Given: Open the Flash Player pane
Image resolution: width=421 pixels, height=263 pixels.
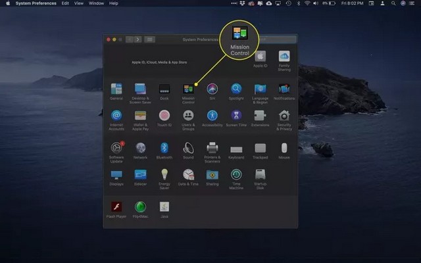Looking at the screenshot, I should (x=116, y=210).
